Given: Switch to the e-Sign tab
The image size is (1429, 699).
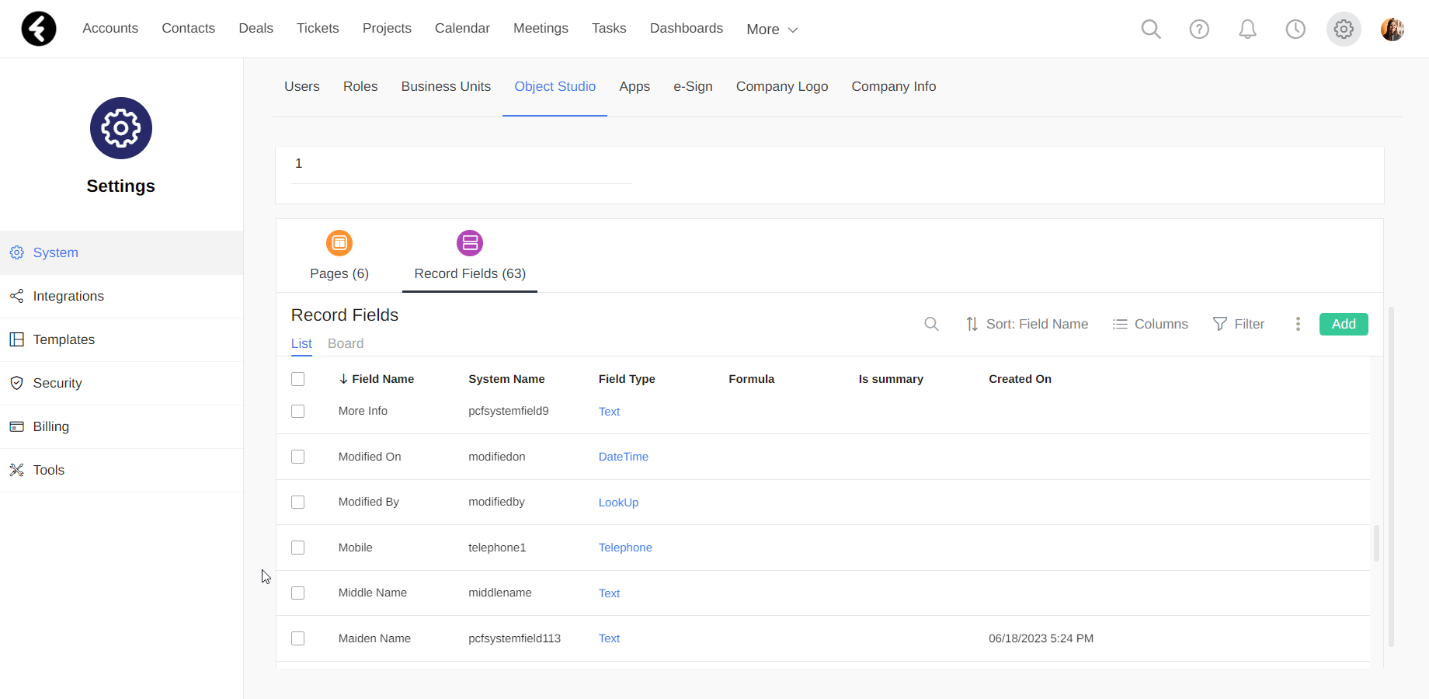Looking at the screenshot, I should click(x=693, y=86).
